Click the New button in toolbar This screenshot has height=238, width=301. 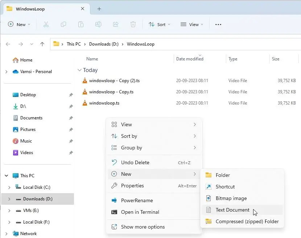coord(19,24)
